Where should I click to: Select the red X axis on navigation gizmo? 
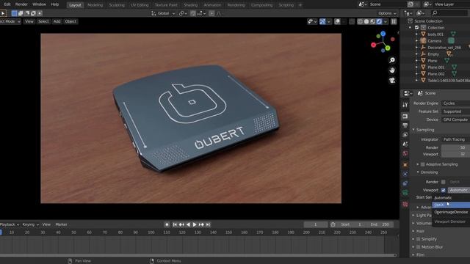click(x=374, y=45)
